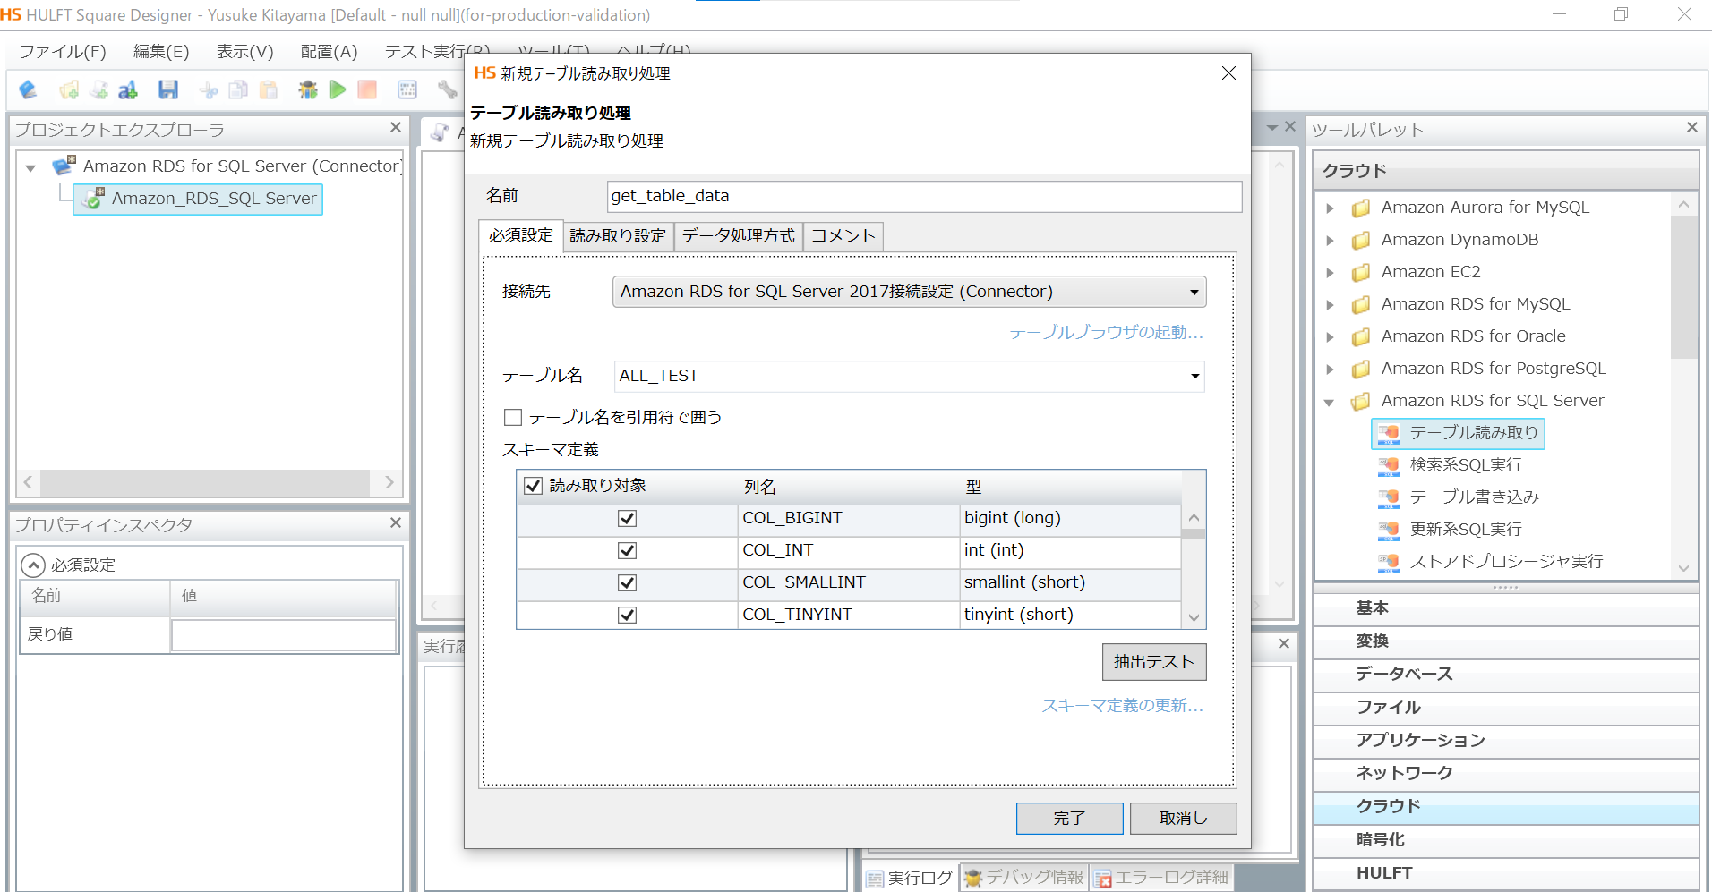The width and height of the screenshot is (1712, 892).
Task: Toggle the 読み取り対象 header checkbox
Action: (x=534, y=485)
